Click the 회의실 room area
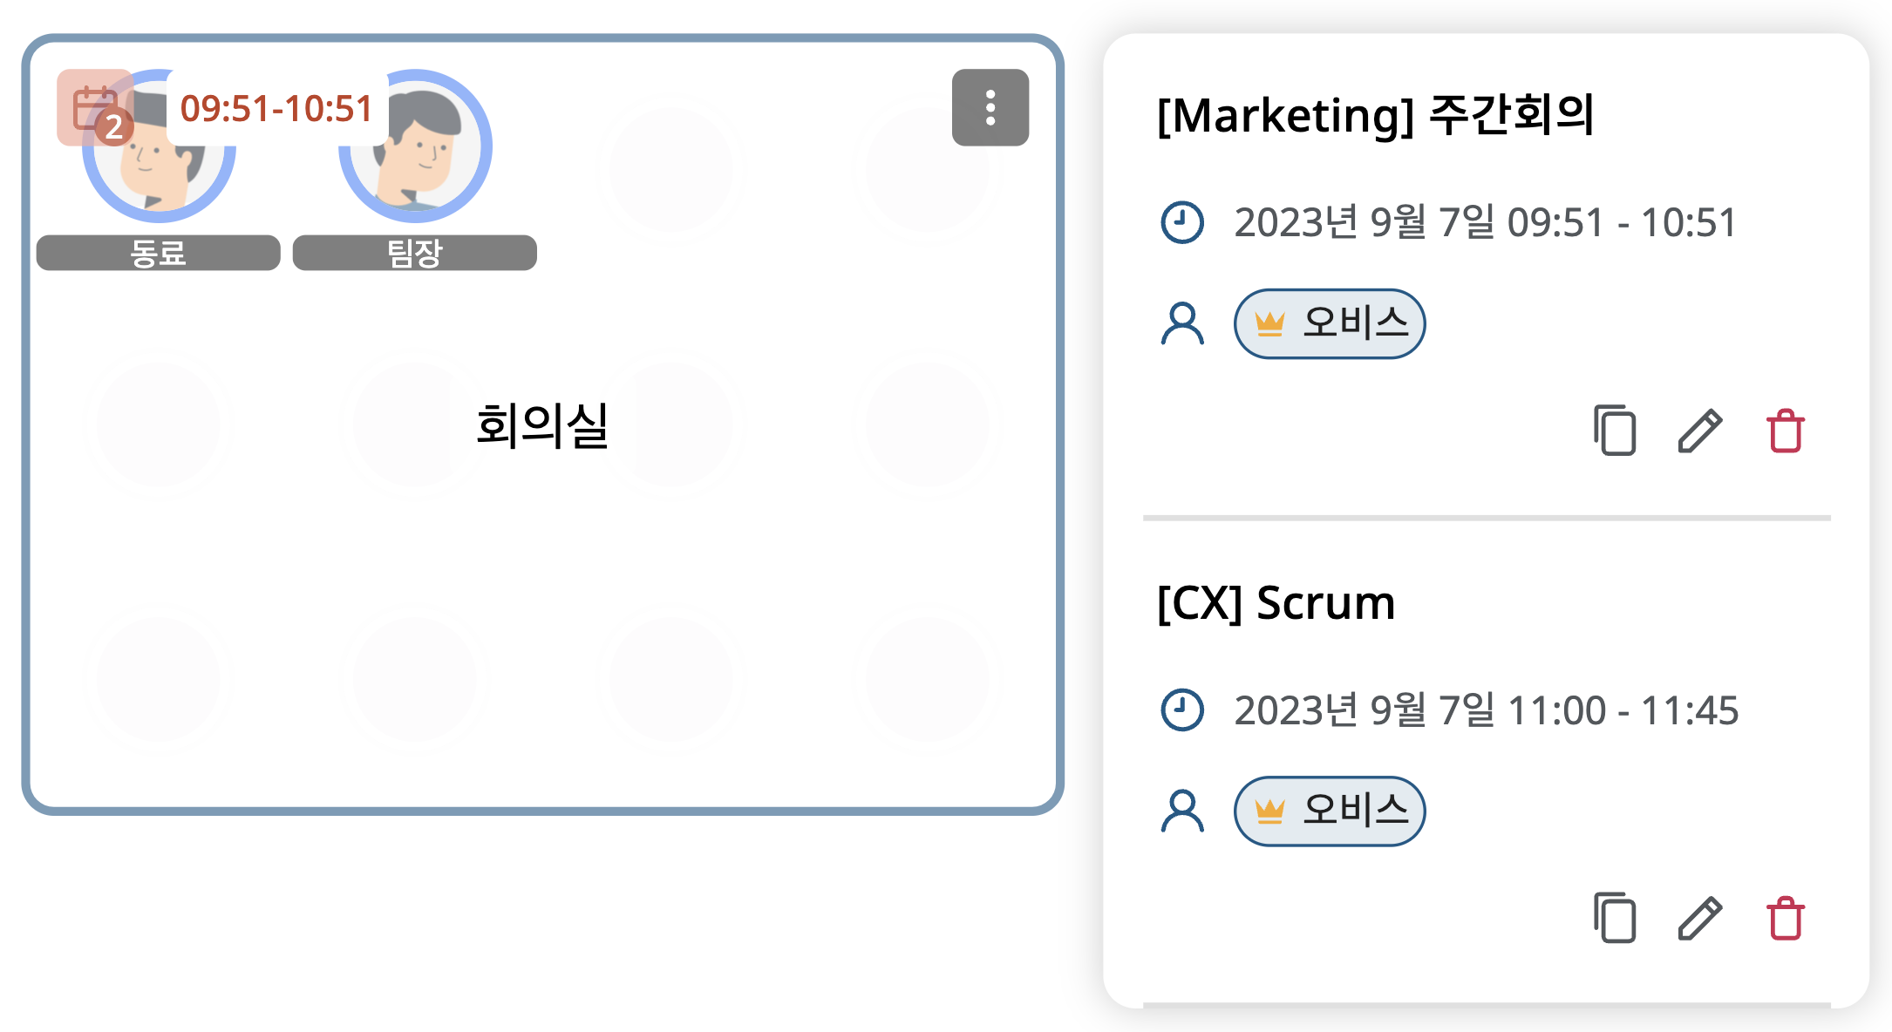Screen dimensions: 1892x1032 542,424
